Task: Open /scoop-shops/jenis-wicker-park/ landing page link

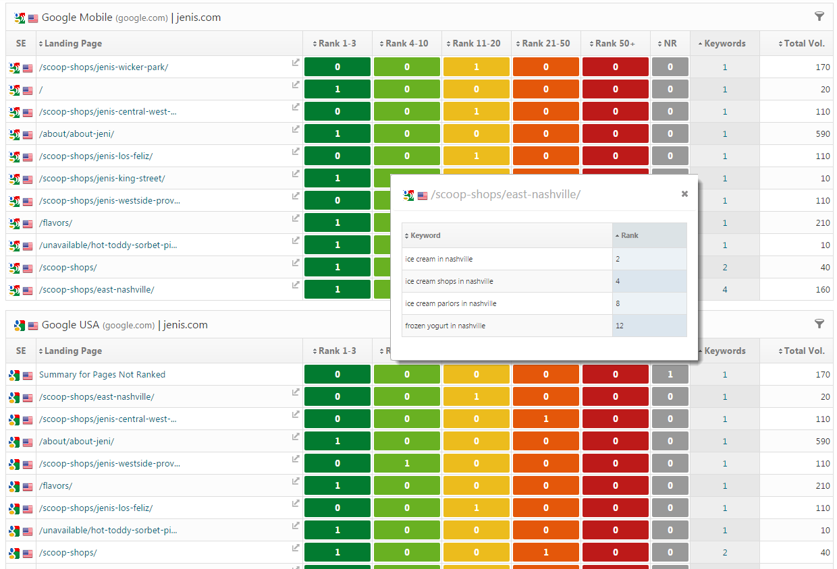Action: pyautogui.click(x=103, y=67)
